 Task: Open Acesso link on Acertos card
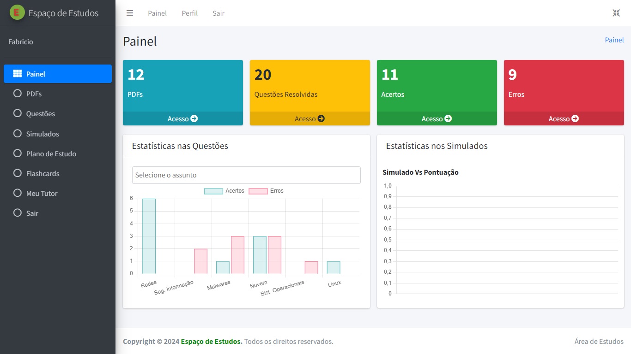(x=437, y=118)
